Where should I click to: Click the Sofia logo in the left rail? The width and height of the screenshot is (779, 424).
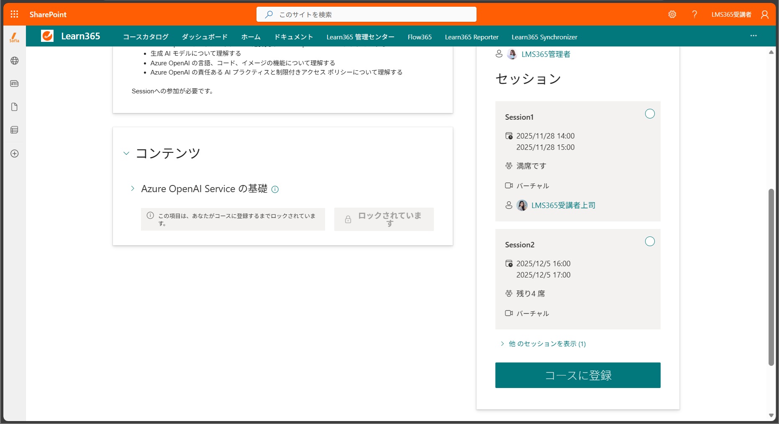(x=14, y=38)
